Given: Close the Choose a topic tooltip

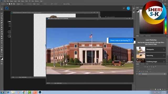Looking at the screenshot, I should pyautogui.click(x=131, y=40).
